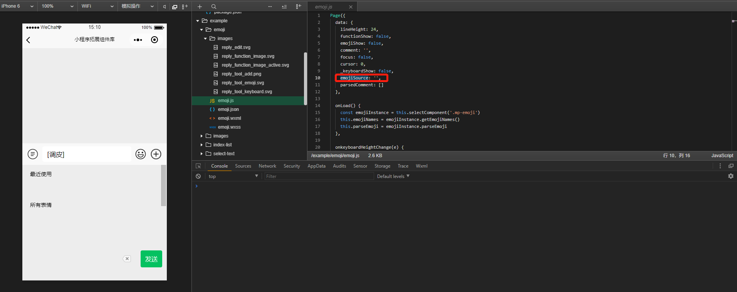
Task: Expand the collapsed images folder
Action: (x=201, y=136)
